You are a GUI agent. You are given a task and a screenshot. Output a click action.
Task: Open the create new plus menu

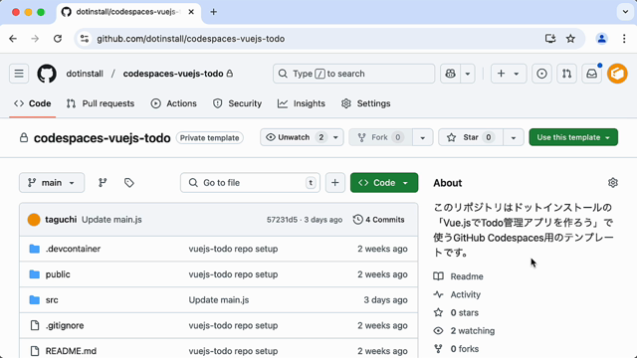(509, 74)
